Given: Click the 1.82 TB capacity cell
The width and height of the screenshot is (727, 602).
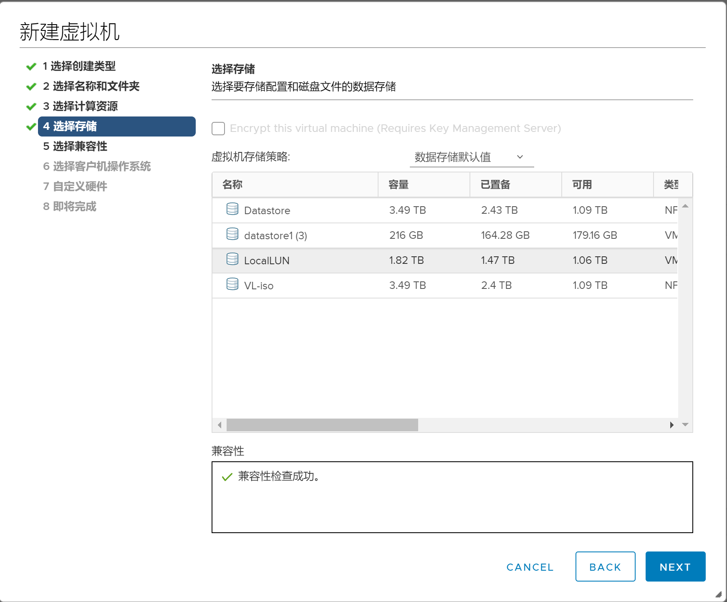Looking at the screenshot, I should (x=406, y=260).
